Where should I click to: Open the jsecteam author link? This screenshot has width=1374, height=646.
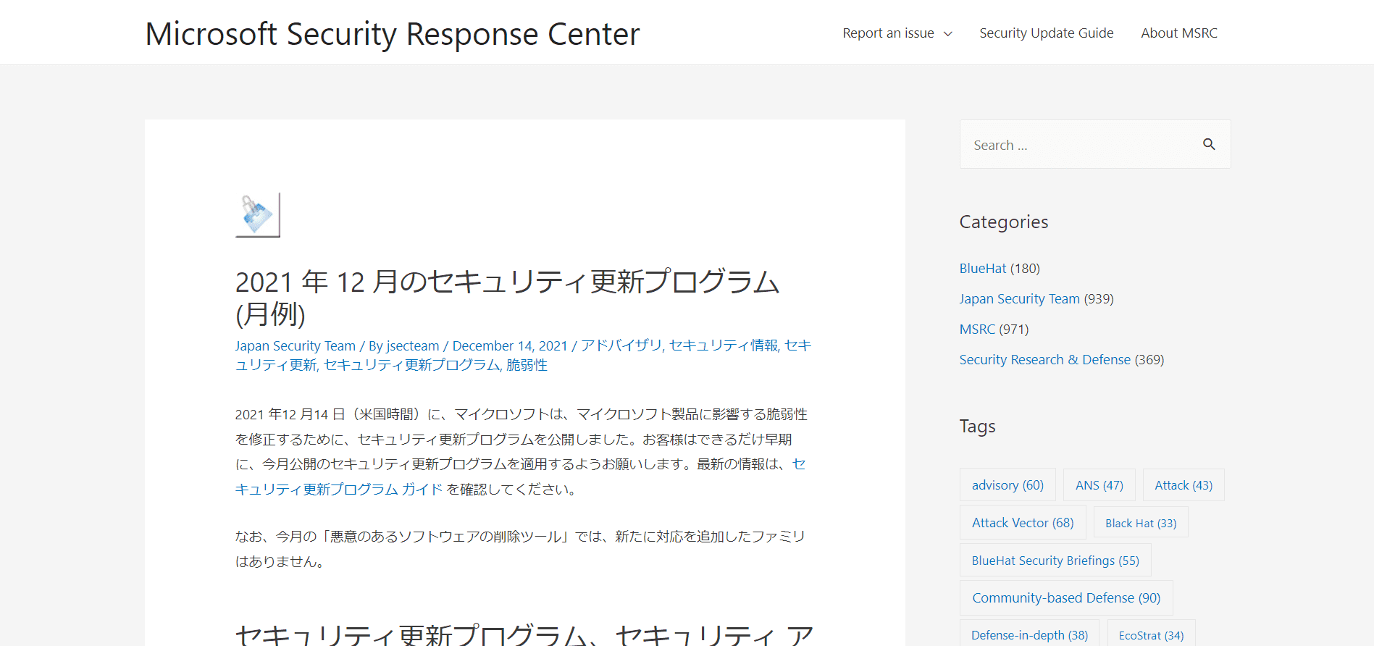coord(412,346)
